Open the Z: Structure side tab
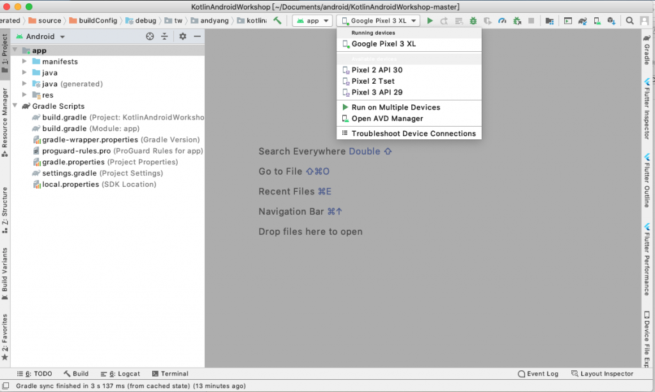Image resolution: width=655 pixels, height=392 pixels. tap(4, 210)
